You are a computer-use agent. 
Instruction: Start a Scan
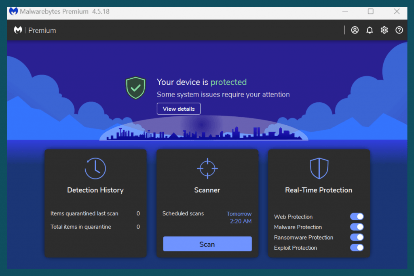click(x=207, y=244)
